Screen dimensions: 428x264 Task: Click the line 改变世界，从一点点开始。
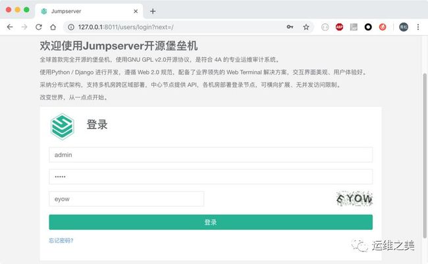[74, 97]
